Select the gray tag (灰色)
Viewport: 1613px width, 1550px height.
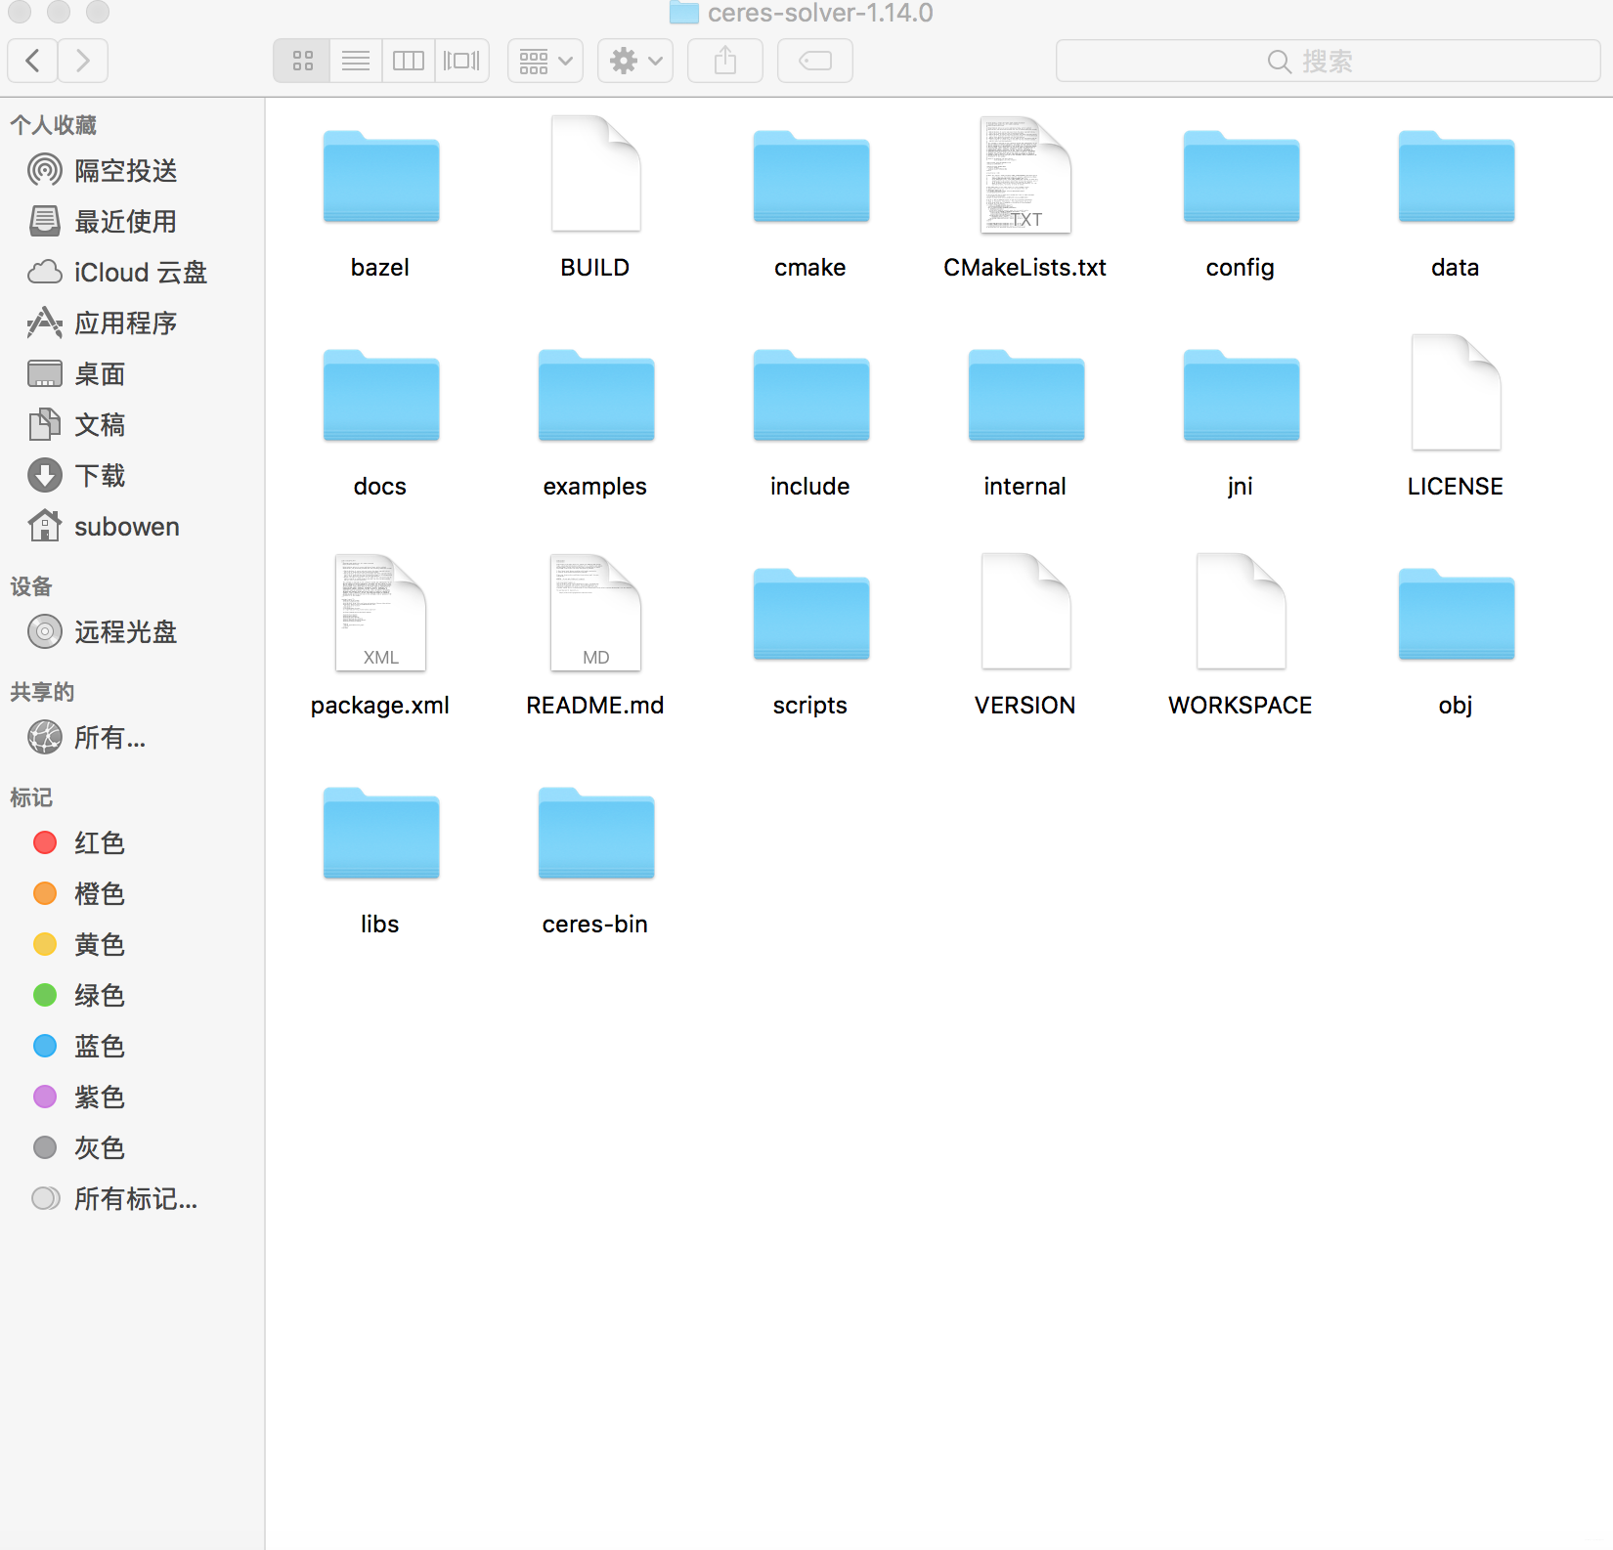pyautogui.click(x=80, y=1147)
